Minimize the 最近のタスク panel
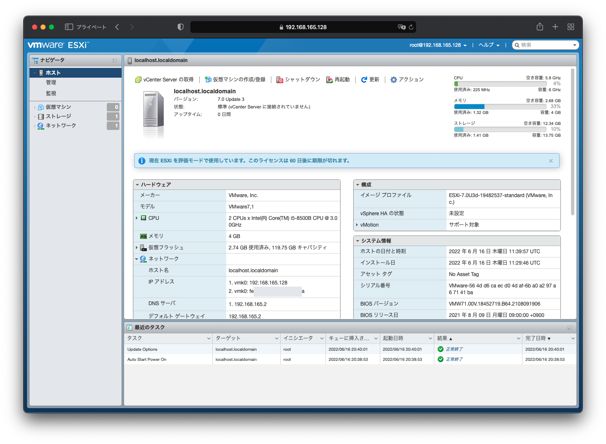This screenshot has height=444, width=606. (x=570, y=328)
